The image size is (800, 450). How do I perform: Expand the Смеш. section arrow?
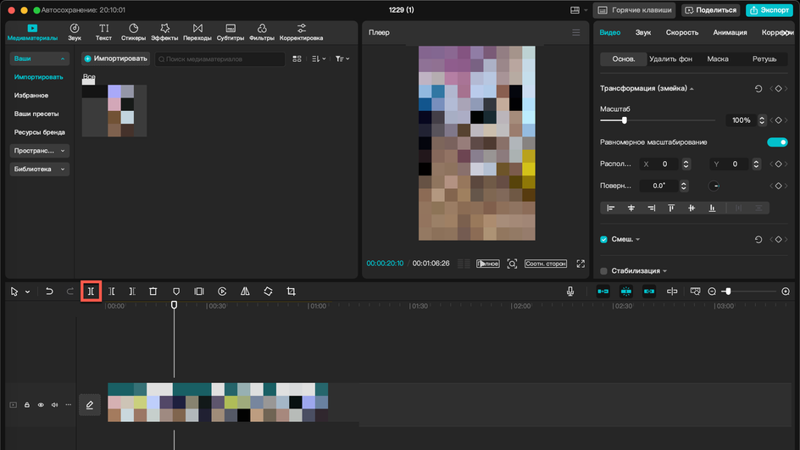[638, 239]
